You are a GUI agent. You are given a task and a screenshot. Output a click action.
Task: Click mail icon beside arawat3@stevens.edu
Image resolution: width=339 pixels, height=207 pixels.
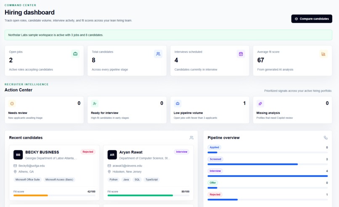point(109,166)
